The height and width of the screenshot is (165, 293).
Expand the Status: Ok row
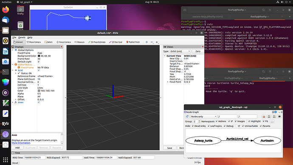16,73
